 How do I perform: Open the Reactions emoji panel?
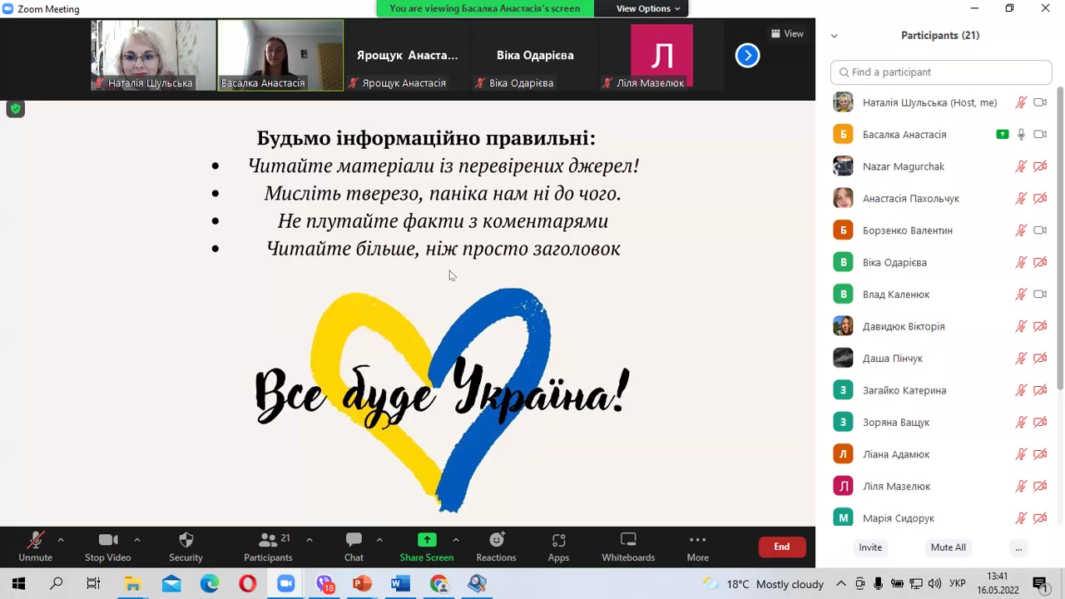[x=496, y=540]
